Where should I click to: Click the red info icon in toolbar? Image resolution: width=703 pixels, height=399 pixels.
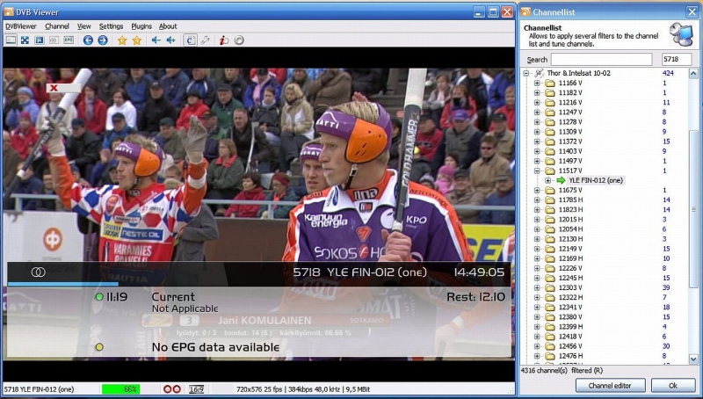[x=224, y=40]
